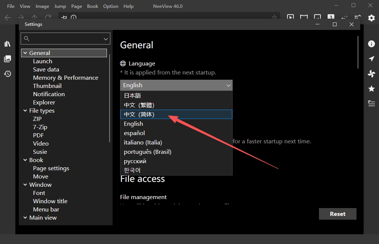Open the File menu

(11, 6)
